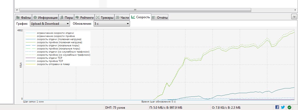Click legend entry скорость приёма TCP
This screenshot has height=110, width=298.
(50, 61)
